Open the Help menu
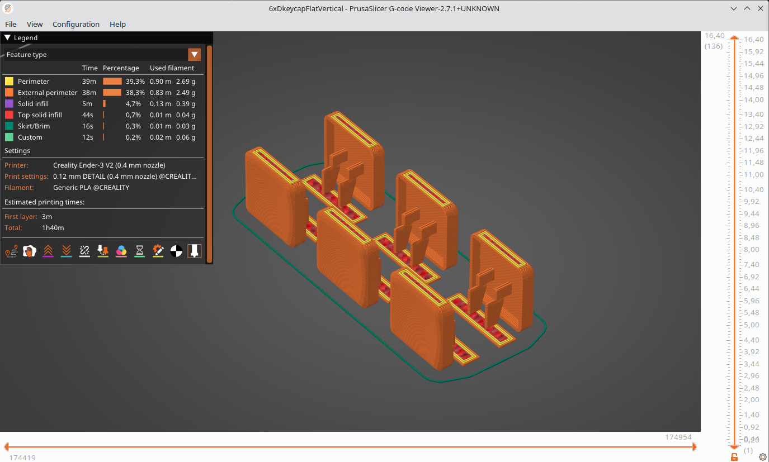The height and width of the screenshot is (462, 769). click(x=117, y=24)
